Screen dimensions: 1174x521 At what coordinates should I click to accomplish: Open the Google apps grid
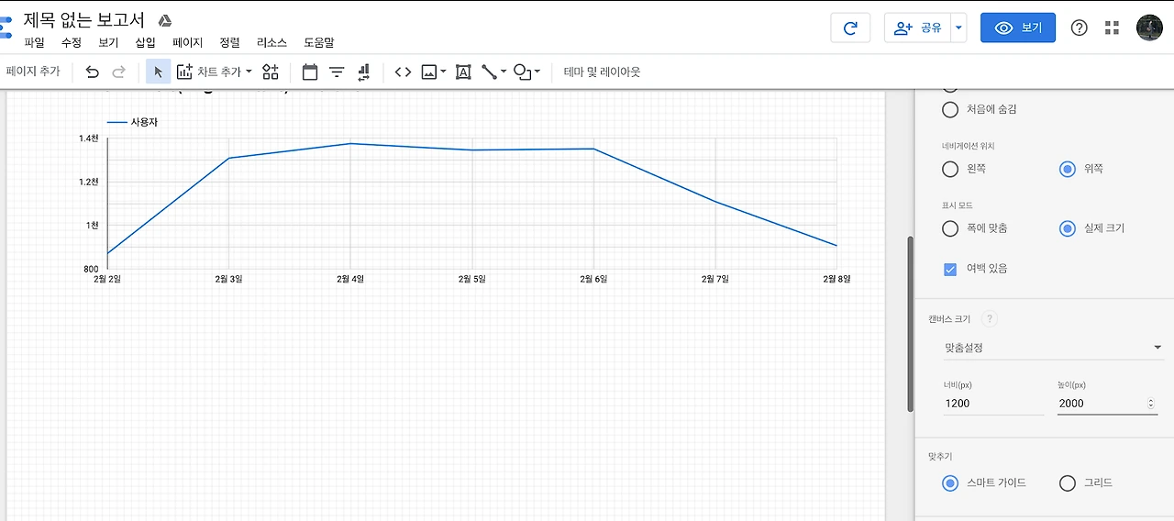pyautogui.click(x=1113, y=28)
